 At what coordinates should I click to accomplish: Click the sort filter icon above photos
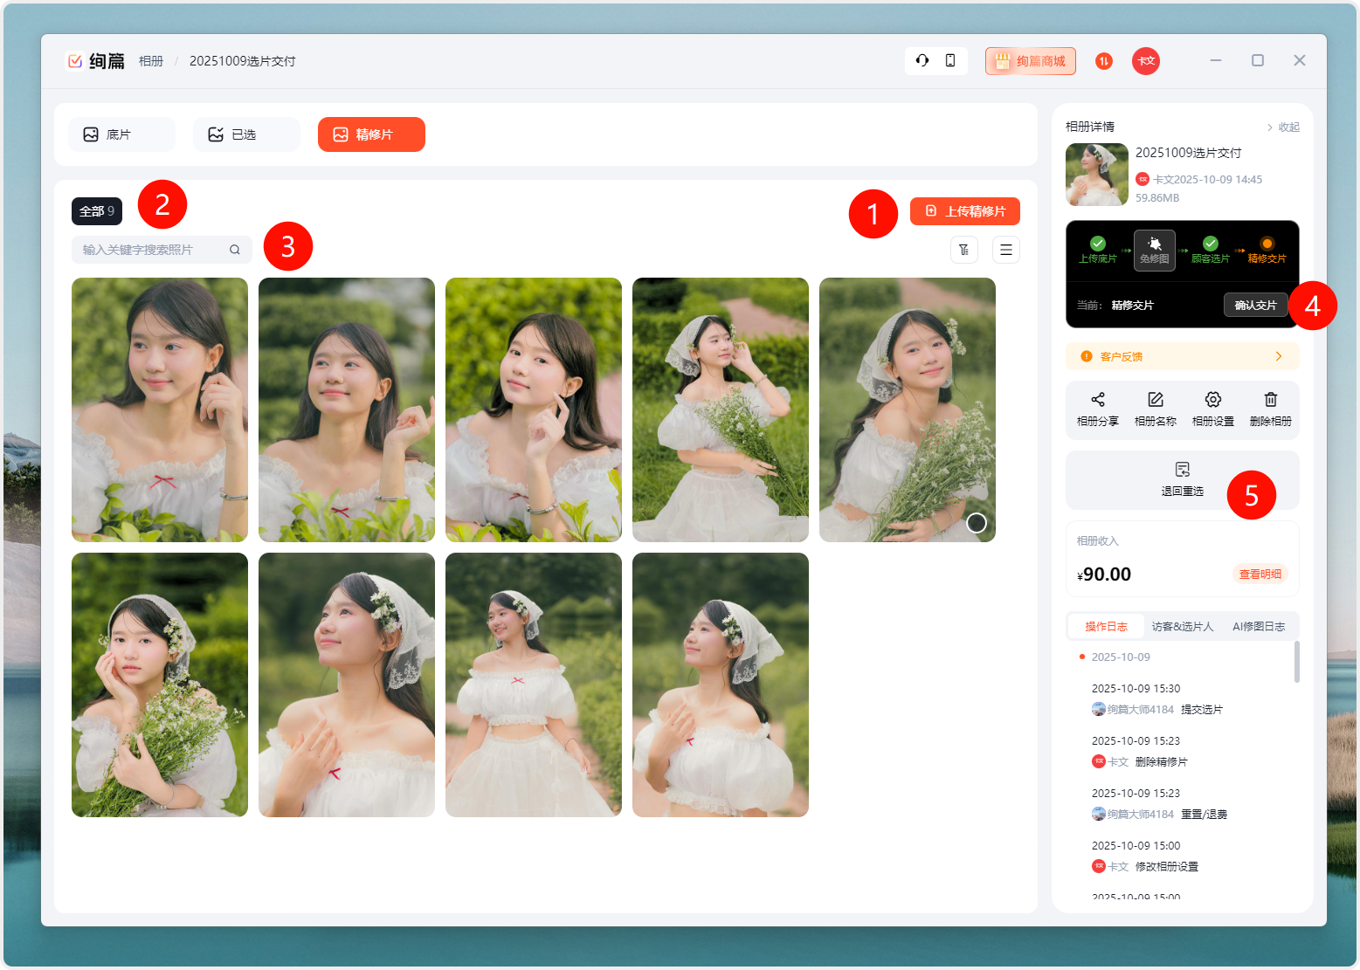coord(964,250)
